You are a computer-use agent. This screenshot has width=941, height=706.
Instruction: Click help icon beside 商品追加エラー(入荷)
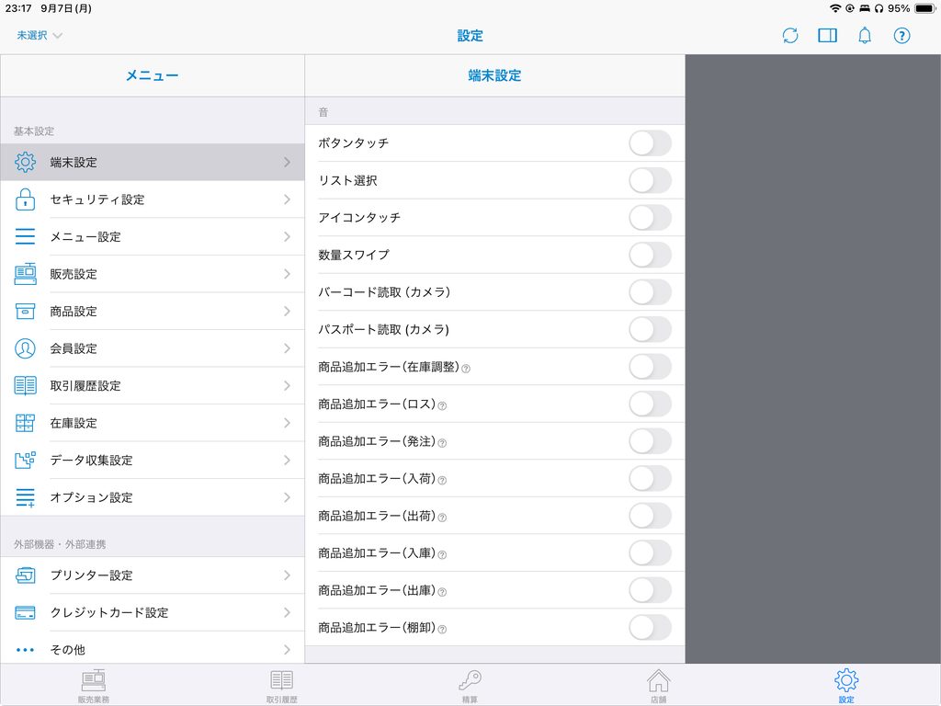[x=442, y=480]
